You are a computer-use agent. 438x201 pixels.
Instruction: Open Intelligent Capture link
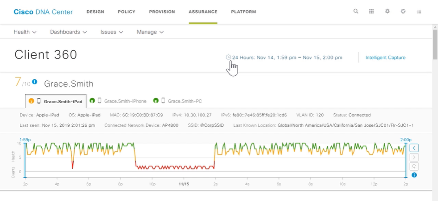click(386, 58)
